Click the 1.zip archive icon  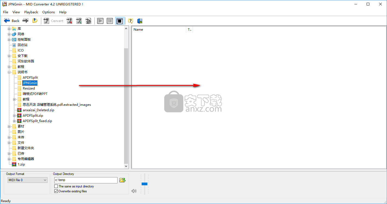(14, 164)
